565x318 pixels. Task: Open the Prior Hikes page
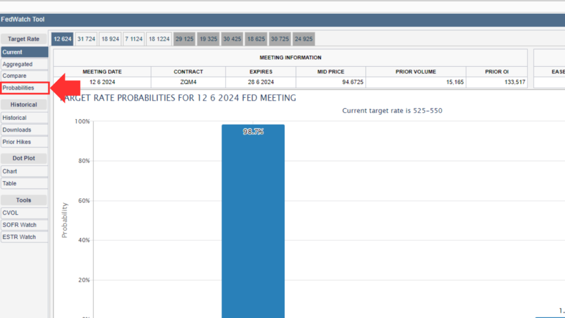[24, 142]
